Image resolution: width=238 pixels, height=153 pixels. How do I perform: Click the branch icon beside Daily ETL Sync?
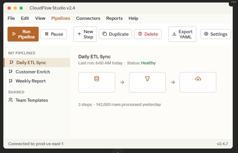pos(11,62)
